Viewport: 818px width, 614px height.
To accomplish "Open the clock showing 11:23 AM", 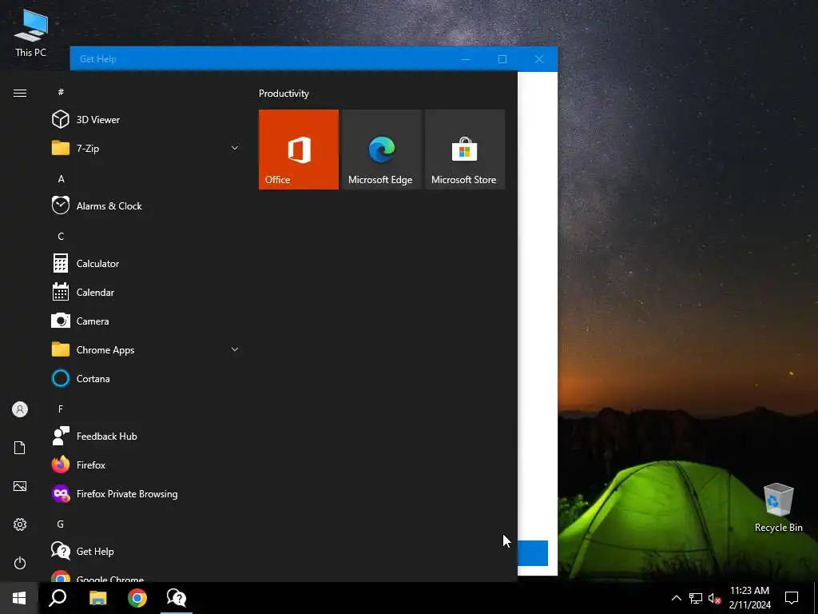I will point(749,598).
